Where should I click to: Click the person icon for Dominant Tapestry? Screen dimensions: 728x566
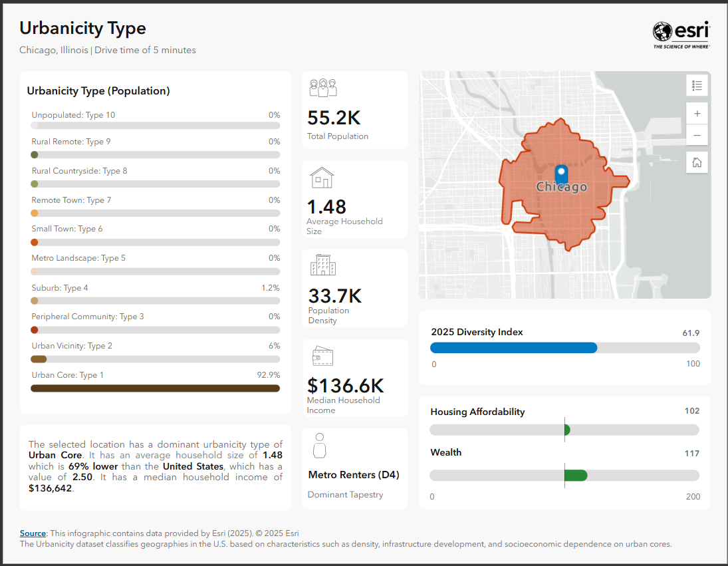point(320,446)
